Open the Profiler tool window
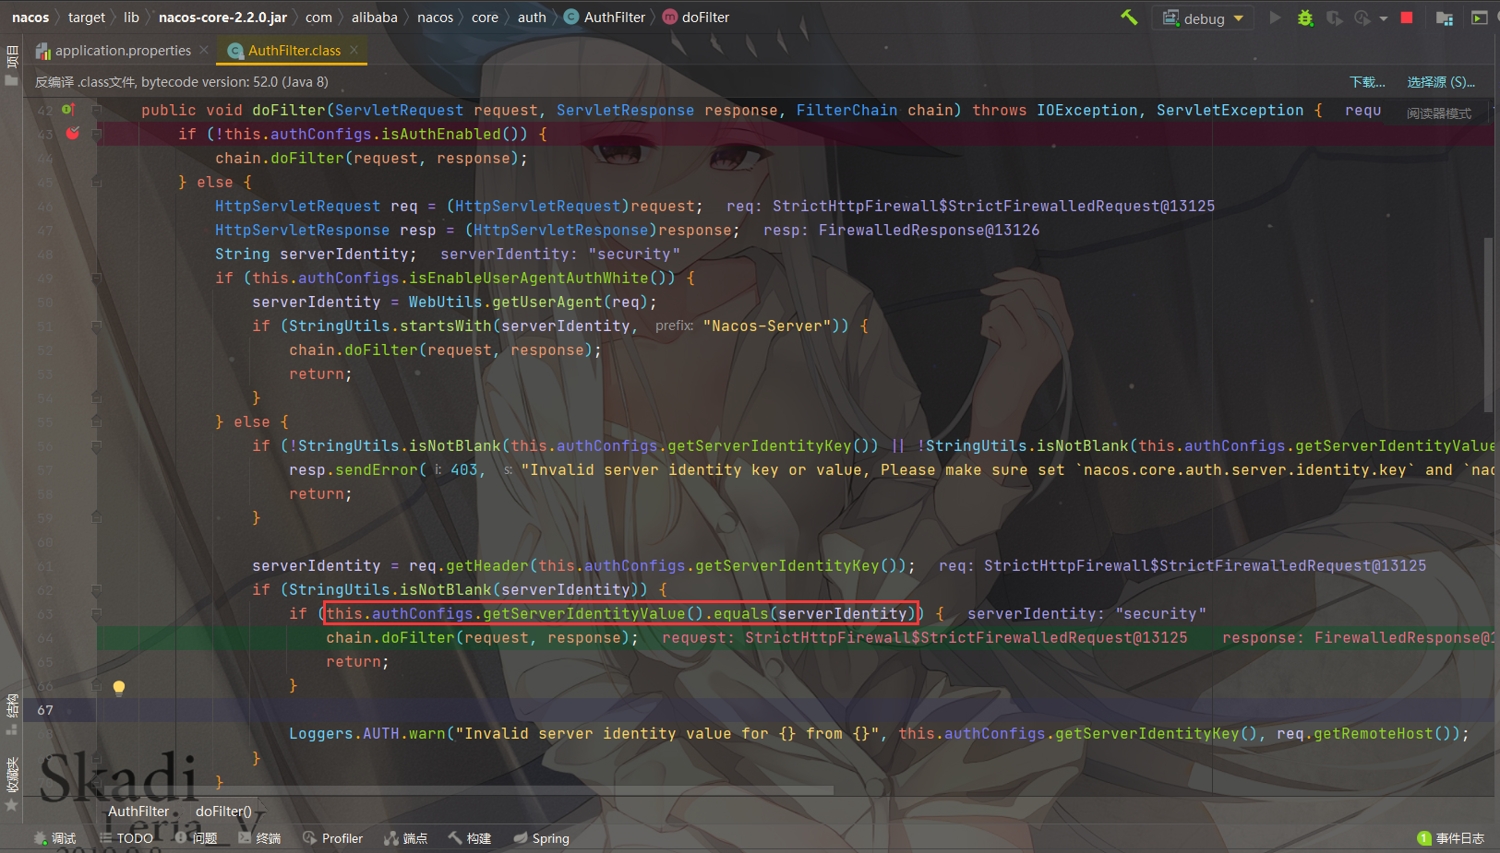Viewport: 1500px width, 853px height. (333, 838)
